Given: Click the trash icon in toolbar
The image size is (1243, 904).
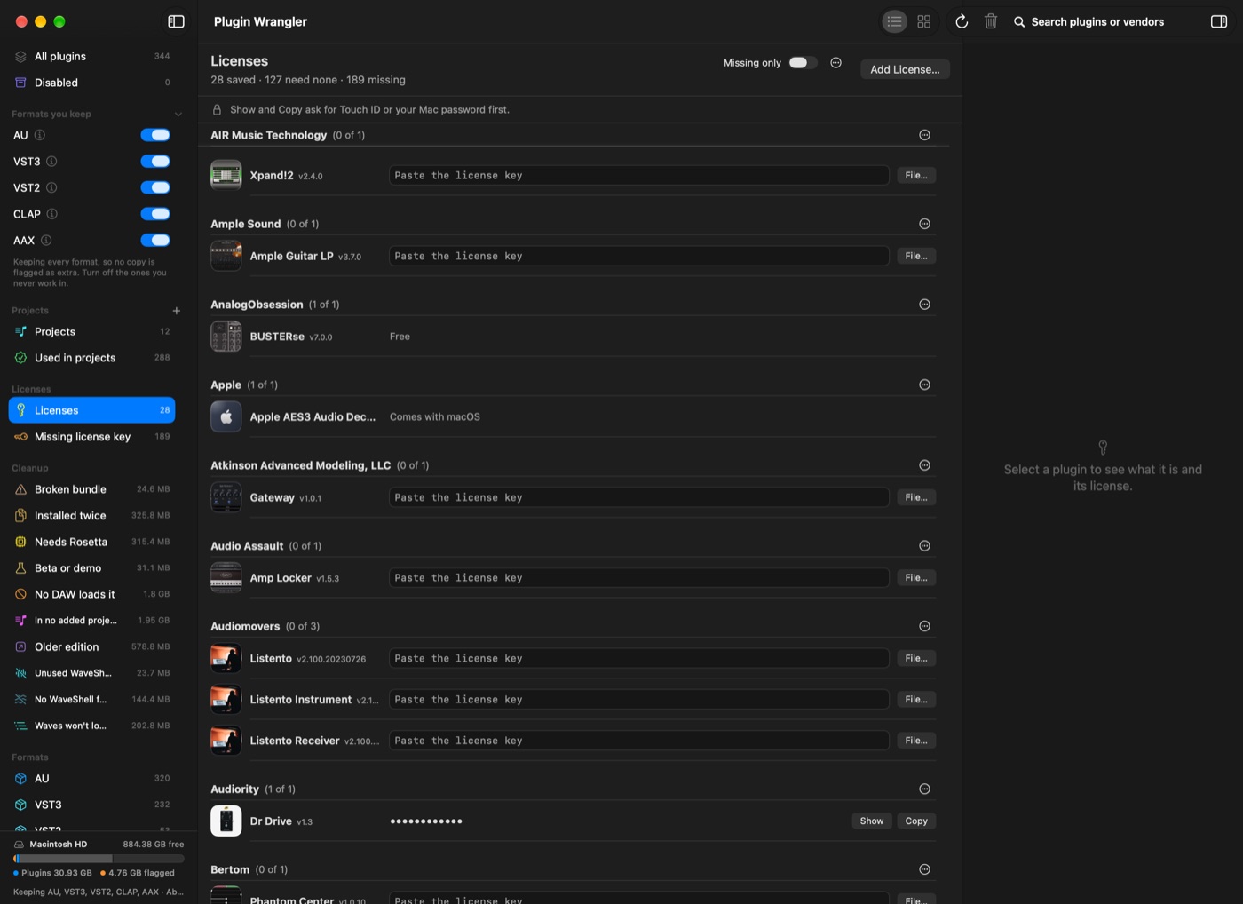Looking at the screenshot, I should [991, 21].
